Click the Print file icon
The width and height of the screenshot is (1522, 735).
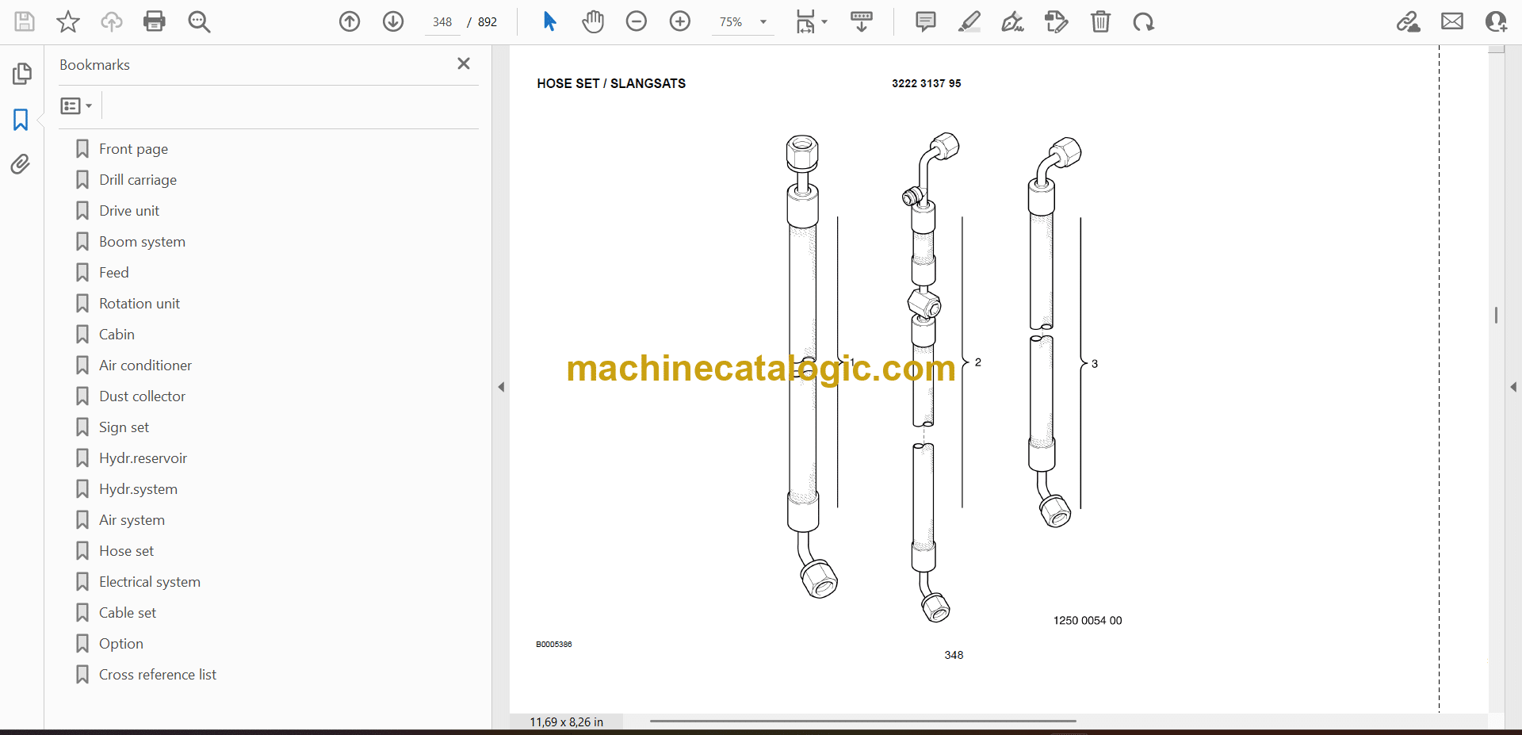[x=155, y=21]
